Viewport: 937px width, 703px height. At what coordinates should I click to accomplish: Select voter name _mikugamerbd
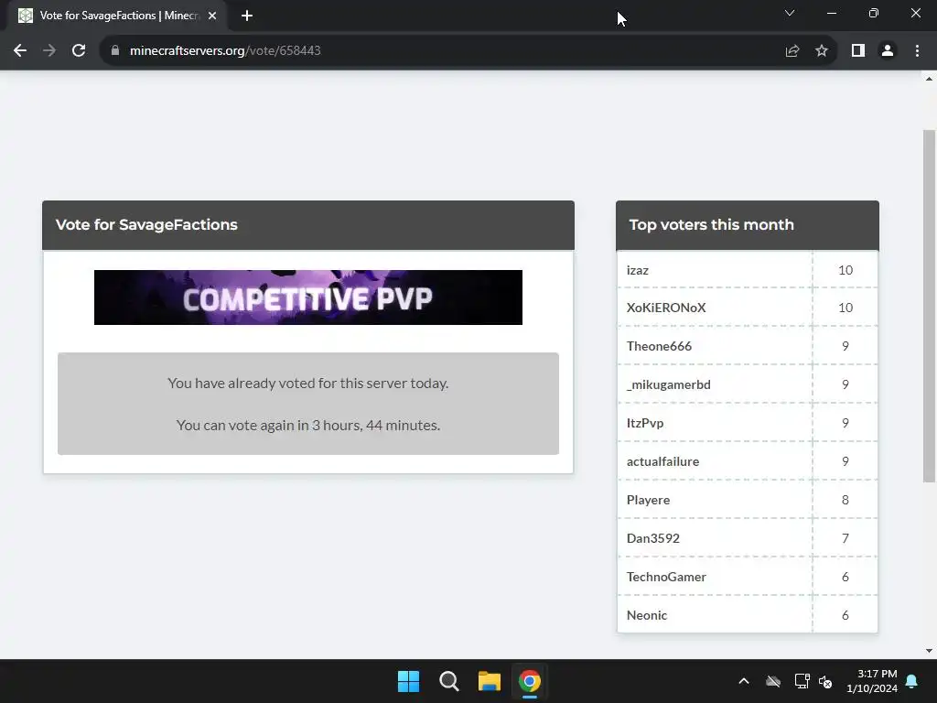[669, 384]
